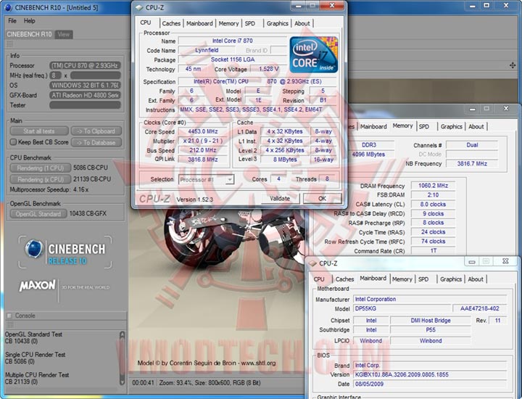Click the Southbridge value P55
Viewport: 522px width, 399px height.
click(431, 330)
